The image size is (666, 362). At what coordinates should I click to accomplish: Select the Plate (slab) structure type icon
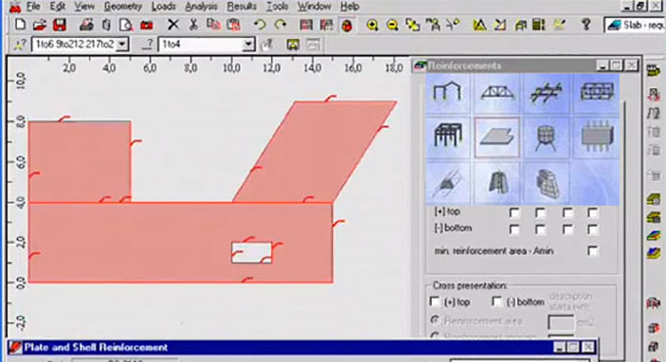[497, 138]
